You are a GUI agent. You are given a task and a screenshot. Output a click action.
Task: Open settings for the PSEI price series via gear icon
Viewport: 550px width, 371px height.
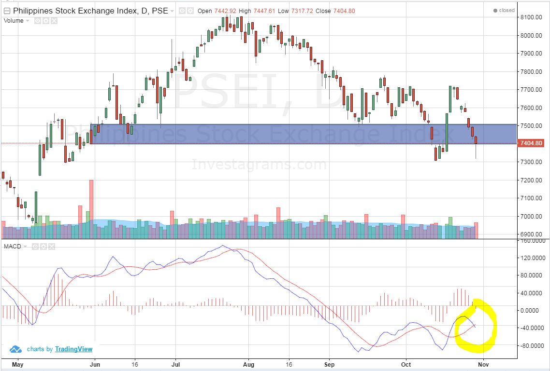point(189,10)
